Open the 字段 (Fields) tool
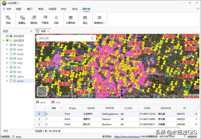Image resolution: width=201 pixels, height=139 pixels. pyautogui.click(x=8, y=19)
